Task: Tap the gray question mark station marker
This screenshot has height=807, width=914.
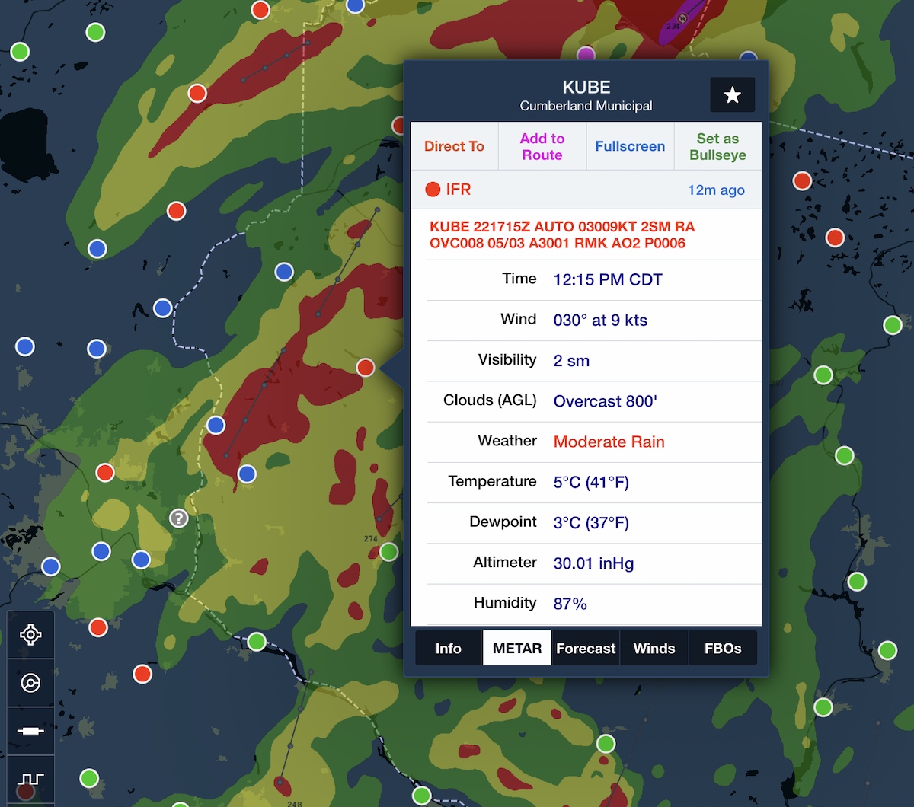Action: (x=178, y=518)
